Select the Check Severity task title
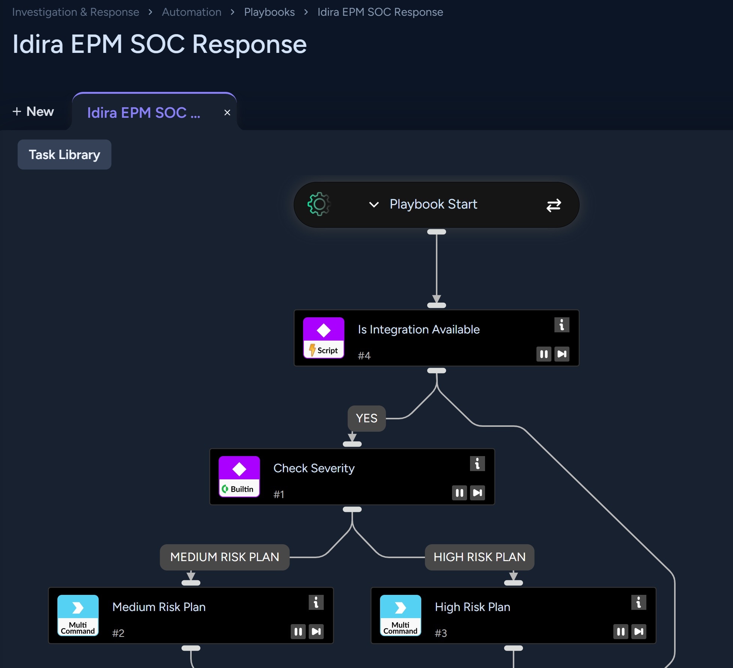This screenshot has width=733, height=668. (x=314, y=468)
